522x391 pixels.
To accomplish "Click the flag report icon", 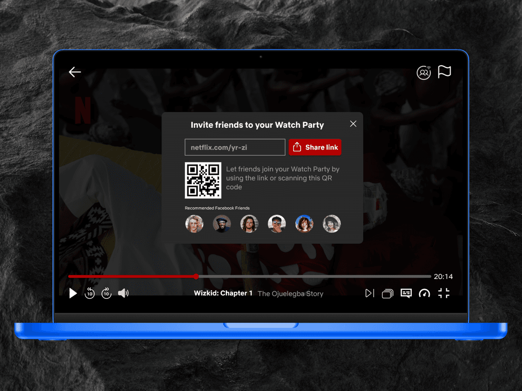I will pyautogui.click(x=445, y=71).
